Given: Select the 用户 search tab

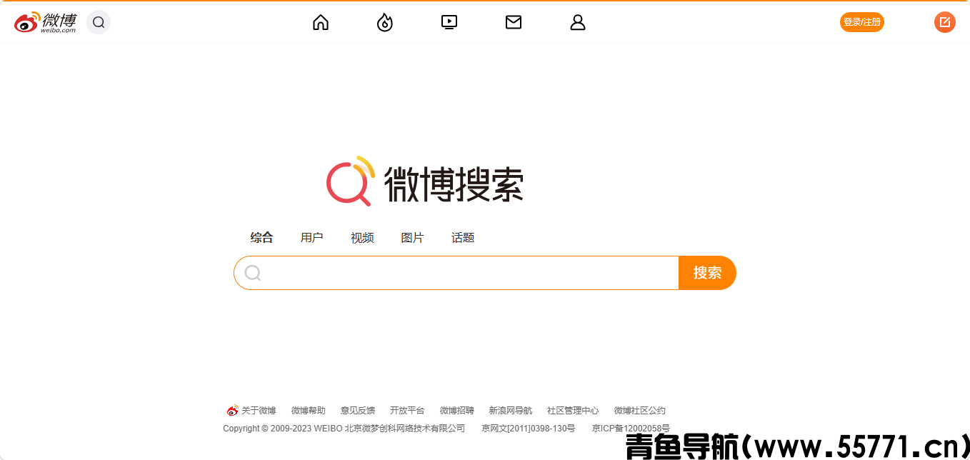Looking at the screenshot, I should click(x=312, y=238).
